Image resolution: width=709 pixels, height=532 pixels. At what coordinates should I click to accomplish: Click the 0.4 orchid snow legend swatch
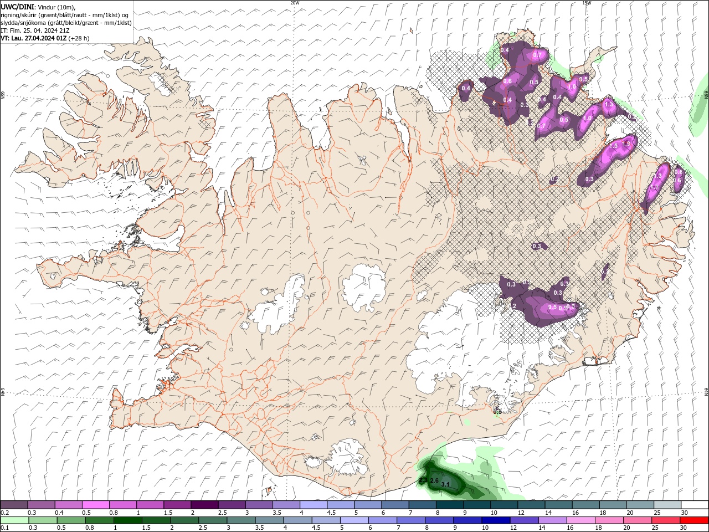click(68, 505)
